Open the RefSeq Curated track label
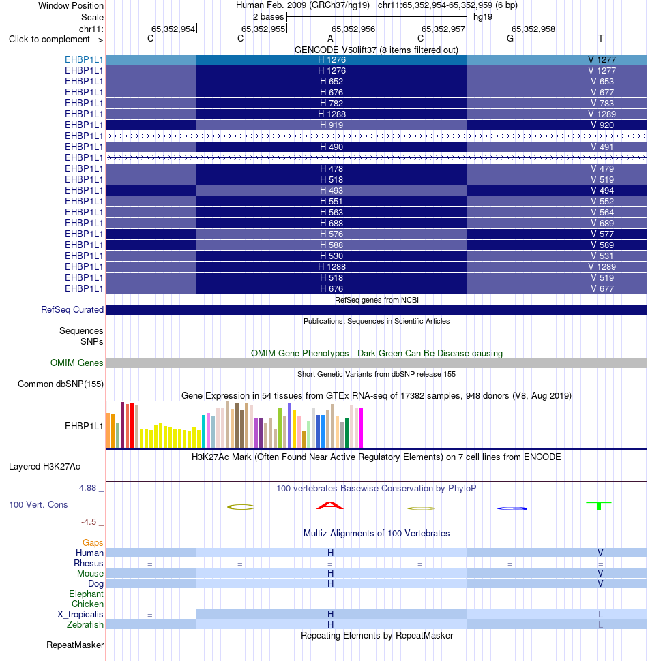 click(x=72, y=310)
